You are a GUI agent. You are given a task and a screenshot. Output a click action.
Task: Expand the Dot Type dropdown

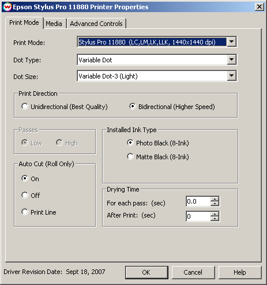pyautogui.click(x=231, y=59)
